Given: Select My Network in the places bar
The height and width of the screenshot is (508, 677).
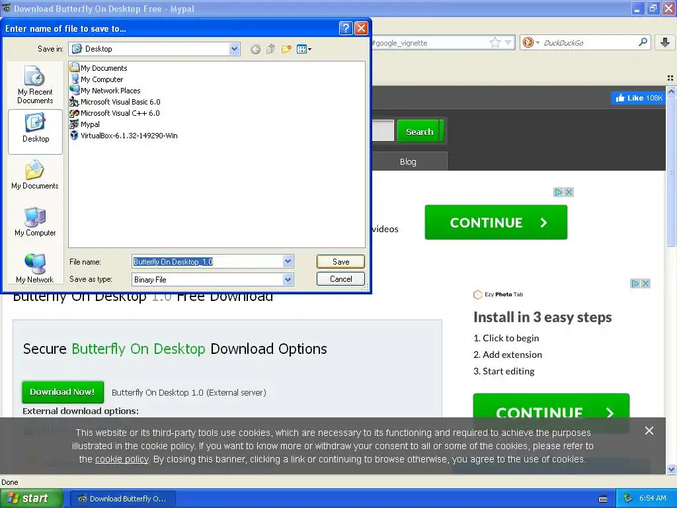Looking at the screenshot, I should coord(35,269).
